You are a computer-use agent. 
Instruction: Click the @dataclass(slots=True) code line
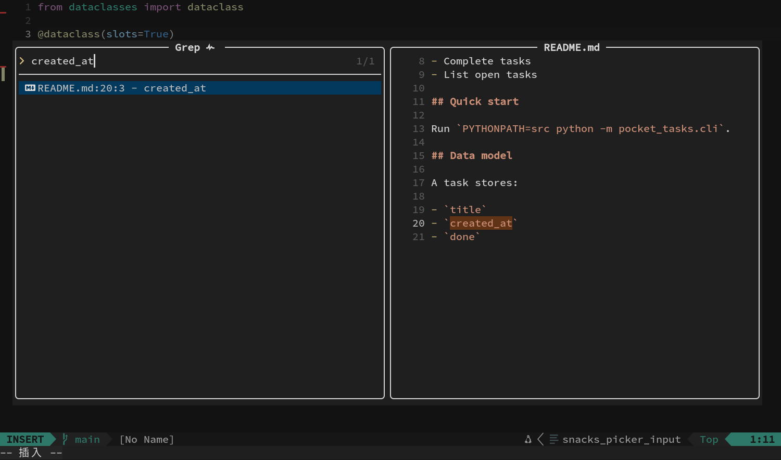(x=106, y=34)
